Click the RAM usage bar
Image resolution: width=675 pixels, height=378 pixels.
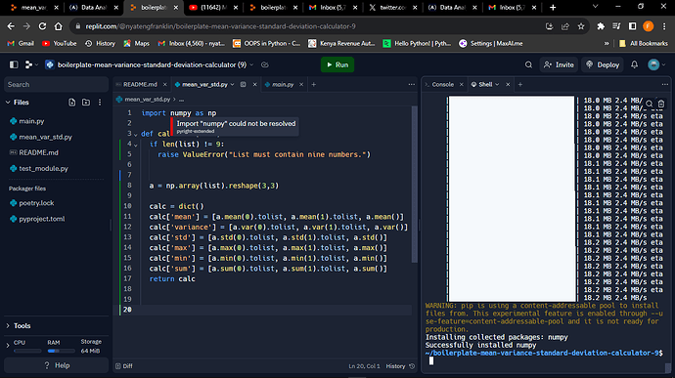[61, 351]
